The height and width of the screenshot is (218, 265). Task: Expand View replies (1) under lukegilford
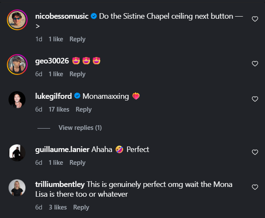click(x=80, y=128)
